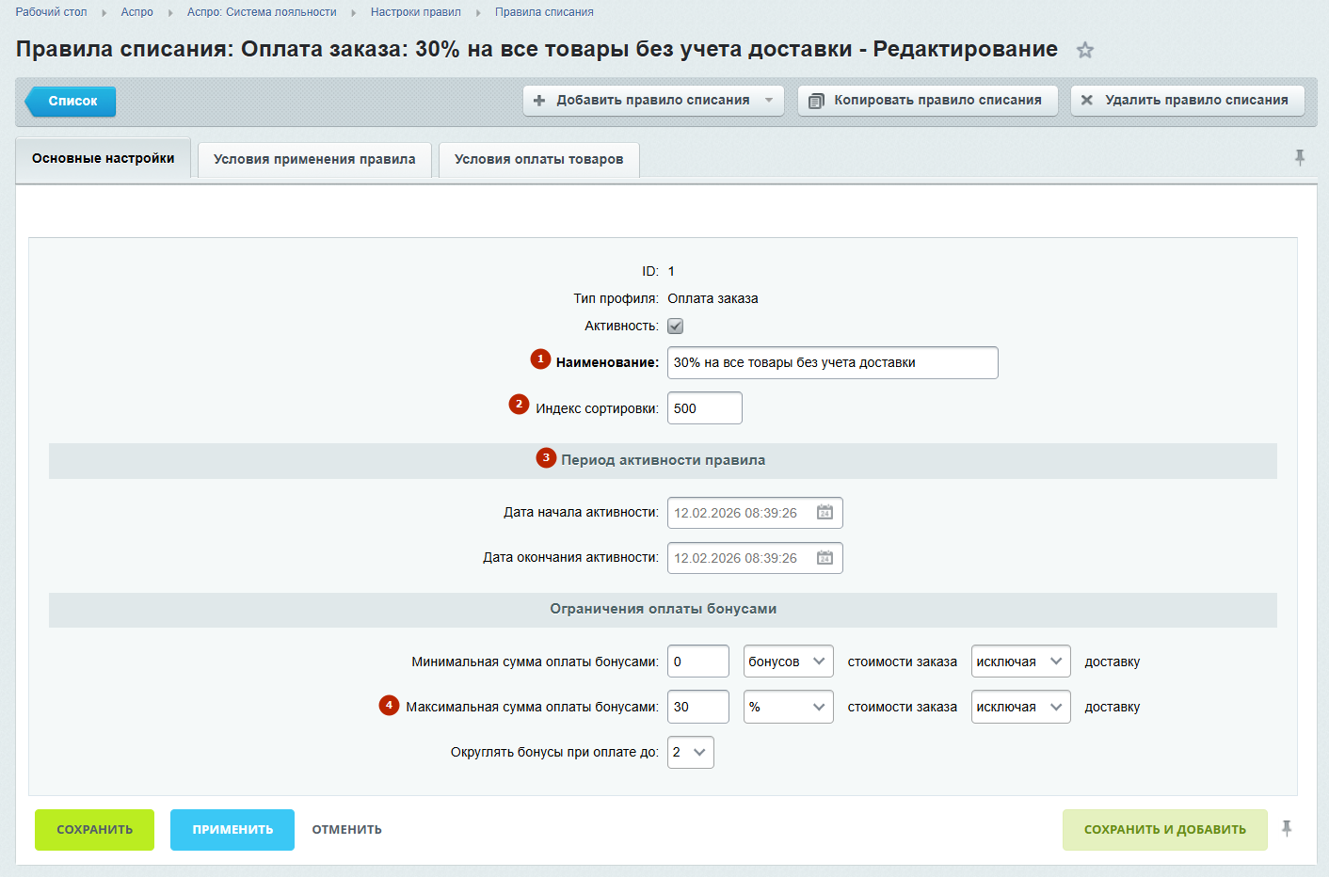
Task: Switch to Условия применения правила tab
Action: tap(314, 160)
